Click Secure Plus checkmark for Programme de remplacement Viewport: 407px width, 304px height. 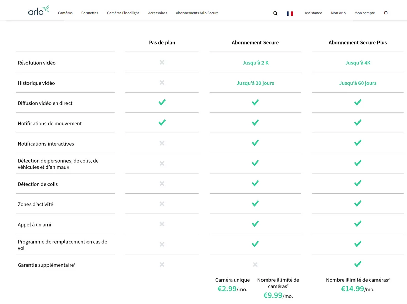point(358,244)
